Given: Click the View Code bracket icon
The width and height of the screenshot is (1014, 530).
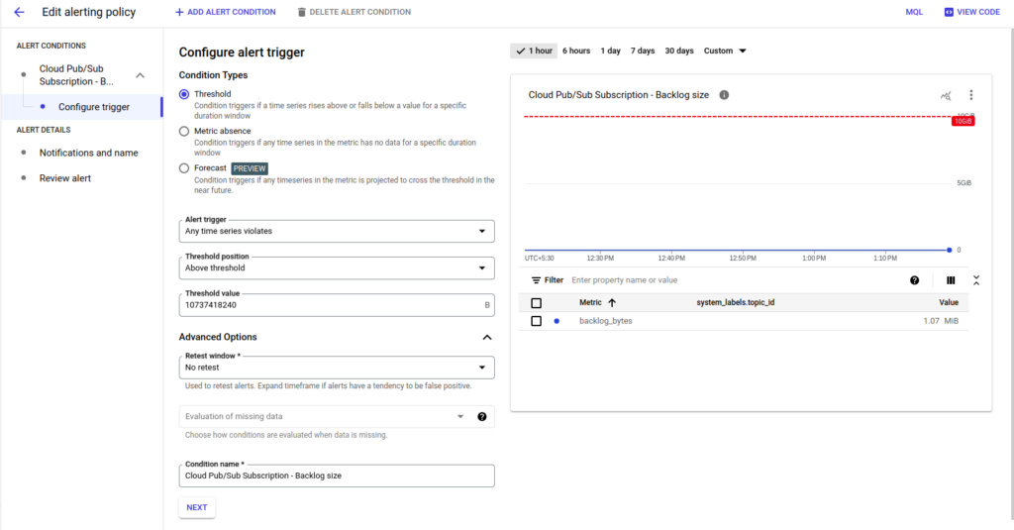Looking at the screenshot, I should click(x=949, y=12).
